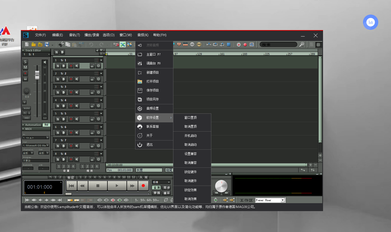Copy selection with toolbar copy icon
The height and width of the screenshot is (232, 391).
click(68, 45)
